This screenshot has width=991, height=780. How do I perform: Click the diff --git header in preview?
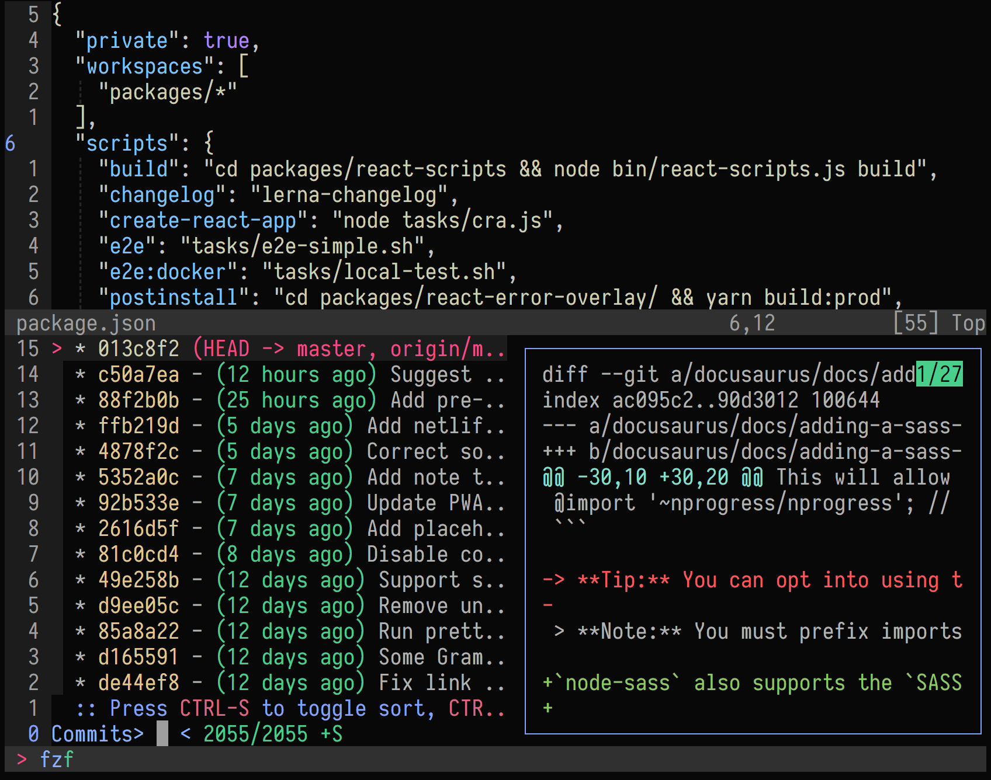729,374
